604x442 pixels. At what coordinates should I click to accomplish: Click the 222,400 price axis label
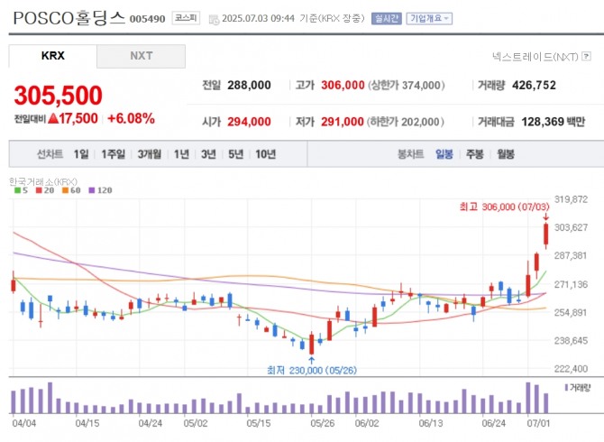tap(571, 369)
